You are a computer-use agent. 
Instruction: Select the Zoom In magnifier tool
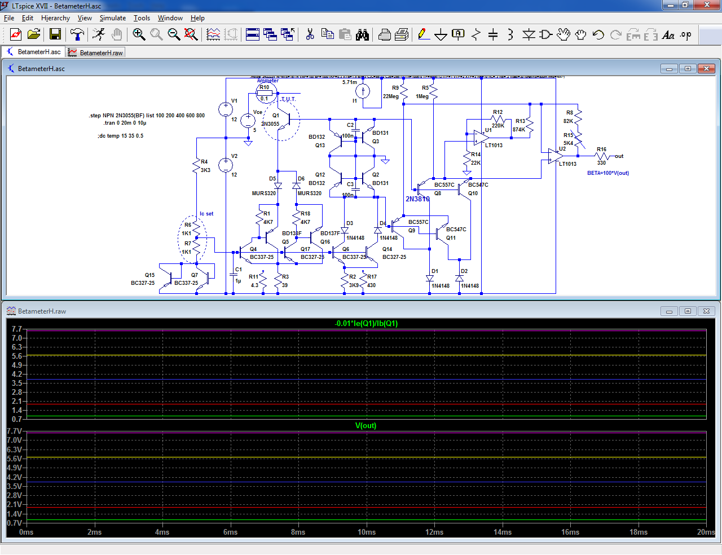pos(139,35)
